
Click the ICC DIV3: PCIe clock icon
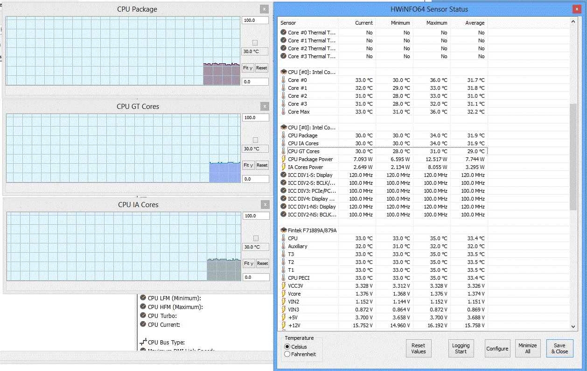[283, 191]
